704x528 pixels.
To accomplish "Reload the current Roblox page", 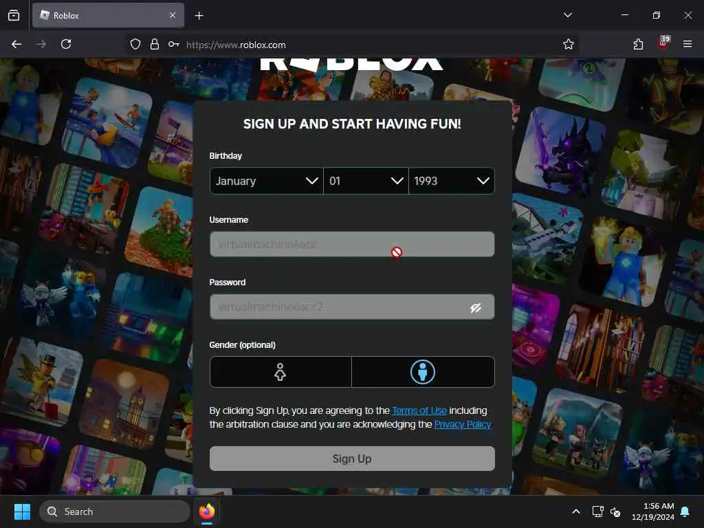I will [66, 44].
